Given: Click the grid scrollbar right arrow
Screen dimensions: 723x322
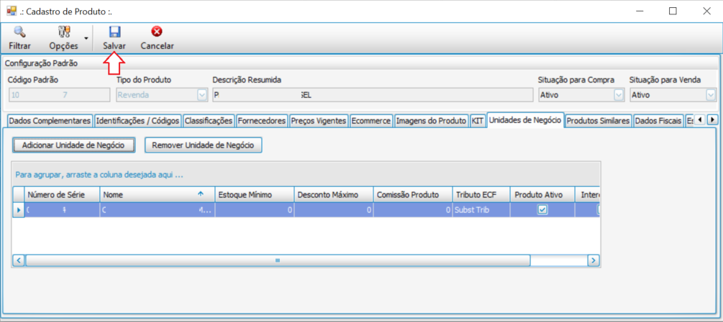Looking at the screenshot, I should pos(594,260).
